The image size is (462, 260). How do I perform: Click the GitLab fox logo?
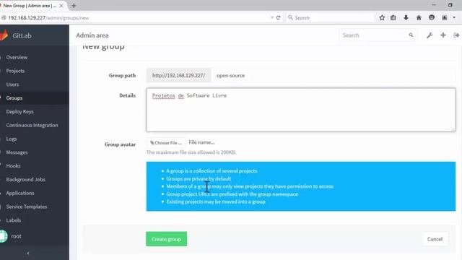click(x=4, y=35)
